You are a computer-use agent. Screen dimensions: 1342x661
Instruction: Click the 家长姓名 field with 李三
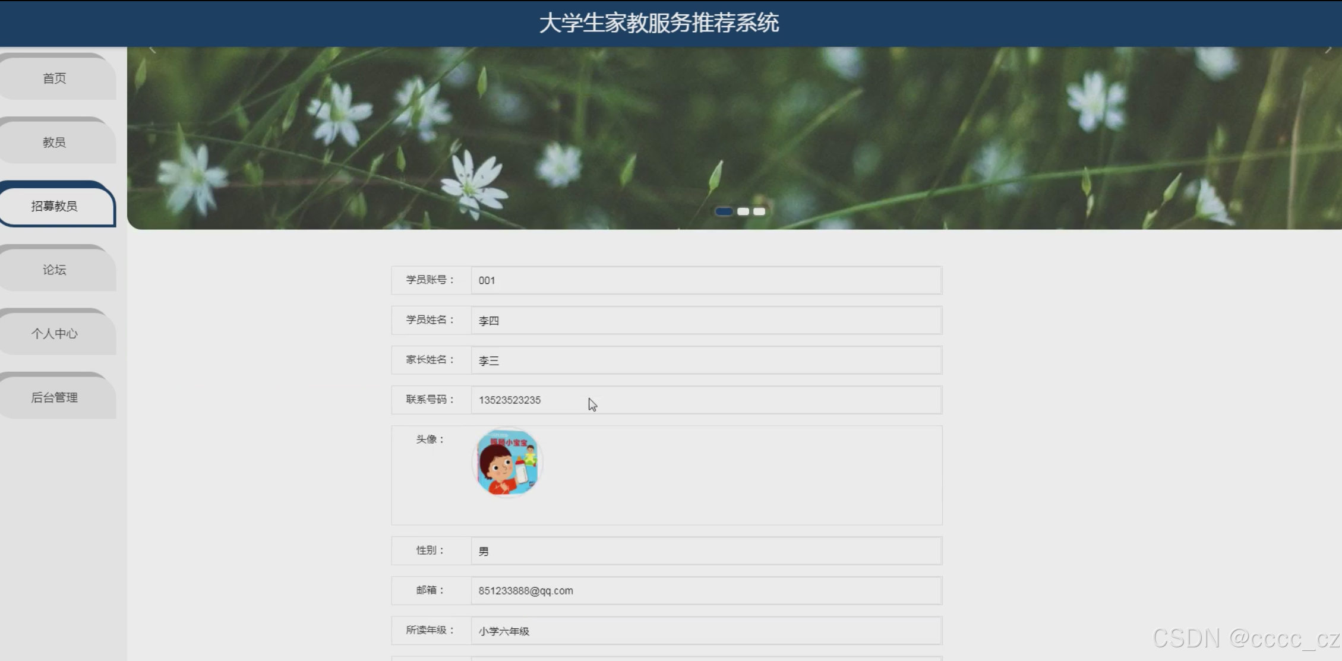point(705,360)
